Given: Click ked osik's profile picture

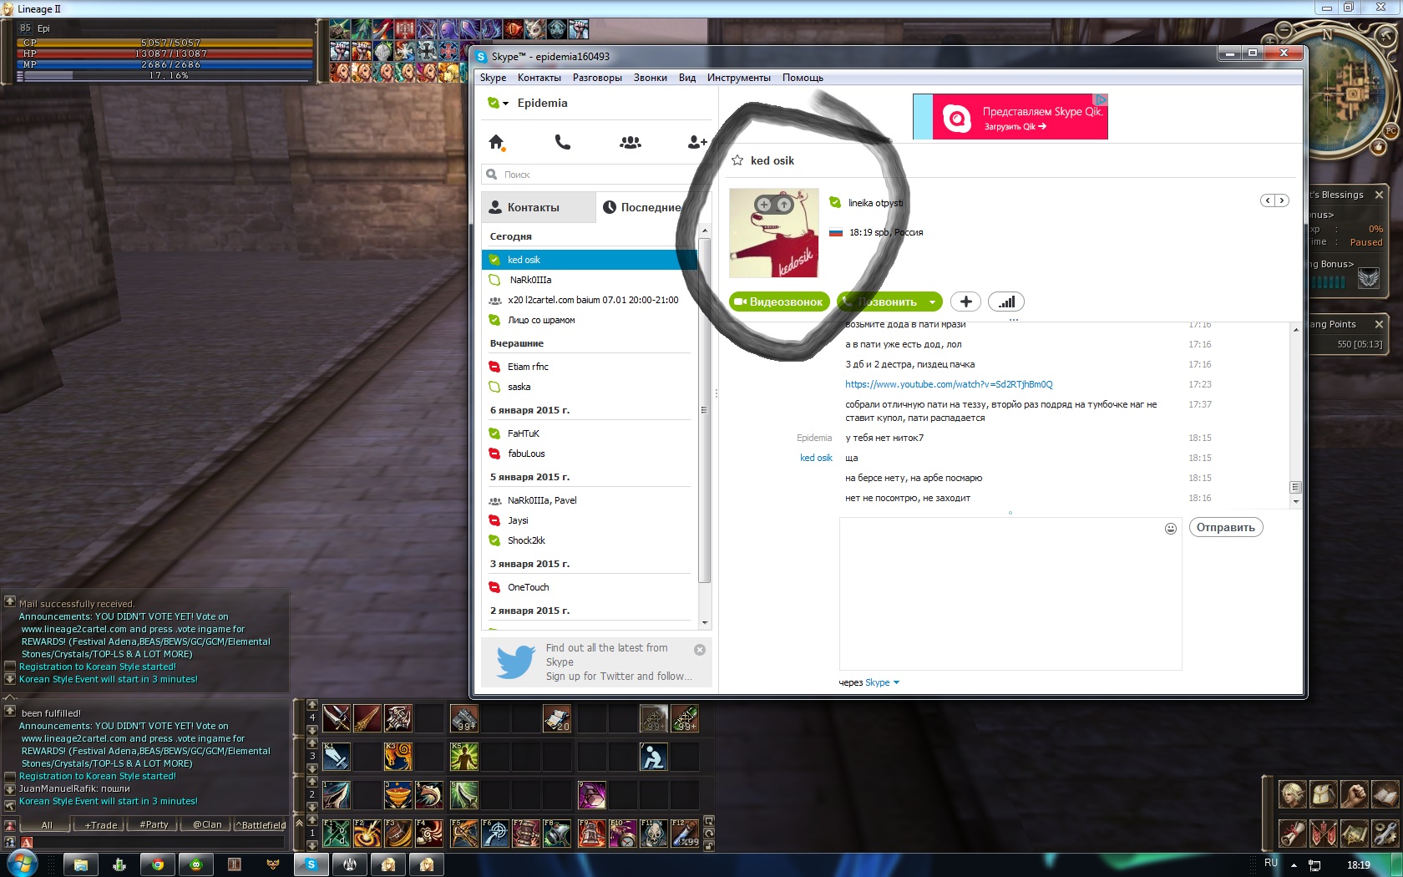Looking at the screenshot, I should pyautogui.click(x=774, y=233).
